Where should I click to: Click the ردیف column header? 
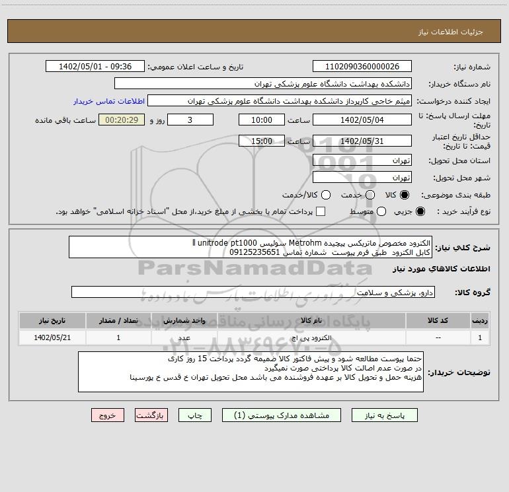click(480, 320)
